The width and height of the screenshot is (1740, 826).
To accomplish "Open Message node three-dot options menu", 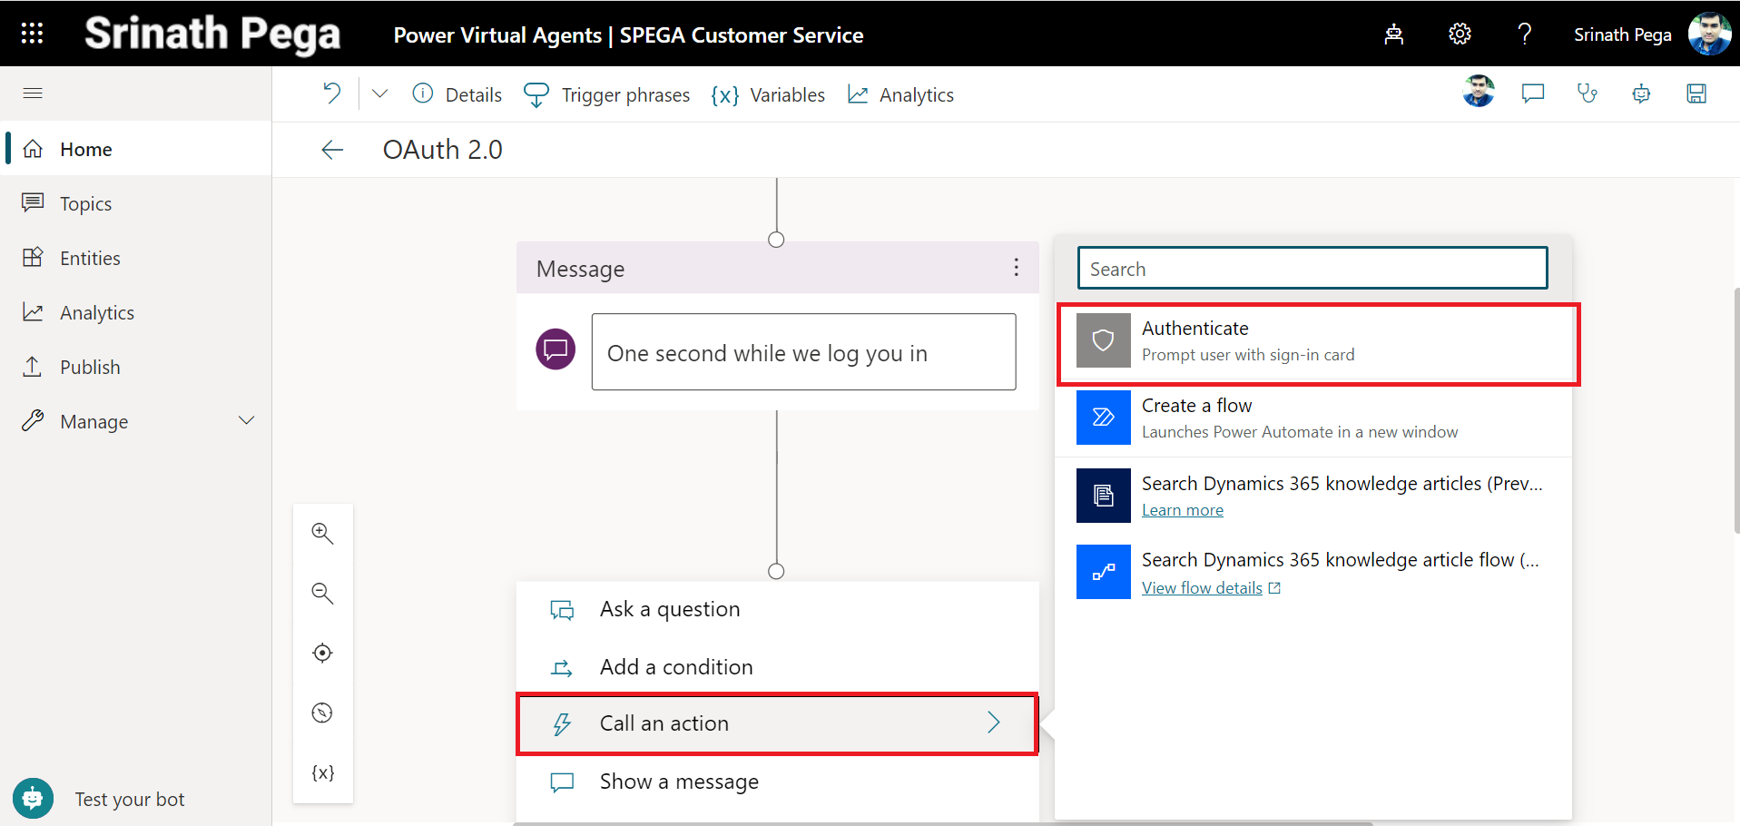I will pyautogui.click(x=1016, y=268).
